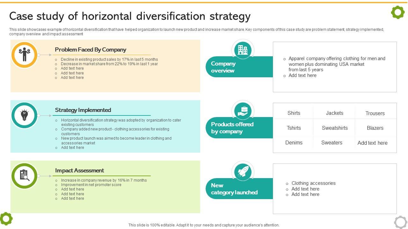This screenshot has height=229, width=408.
Task: Select the 'Blazers' table cell
Action: point(375,128)
